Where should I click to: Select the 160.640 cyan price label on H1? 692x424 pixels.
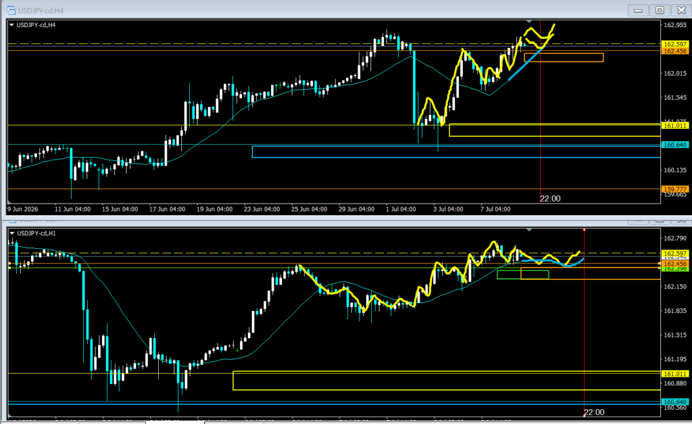[675, 402]
